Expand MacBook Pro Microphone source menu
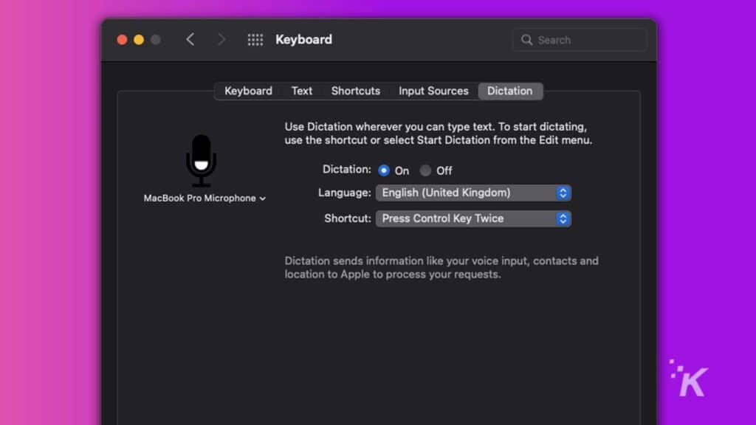This screenshot has height=425, width=756. [205, 198]
